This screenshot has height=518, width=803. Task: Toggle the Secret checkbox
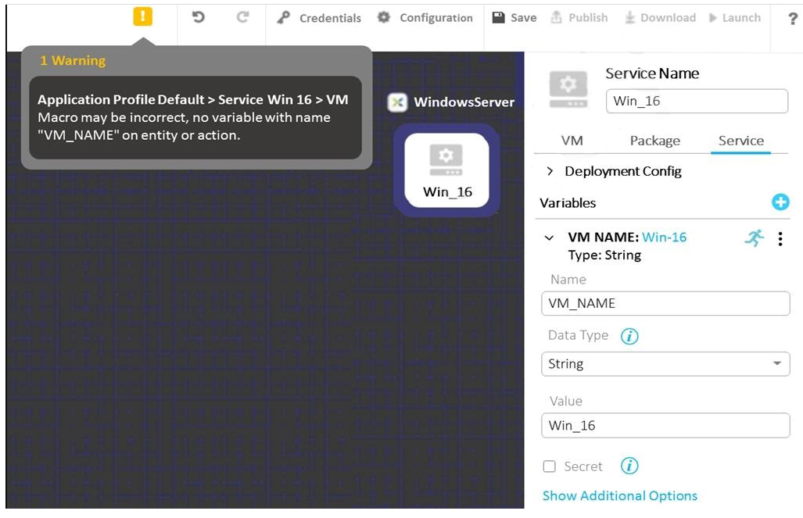550,466
